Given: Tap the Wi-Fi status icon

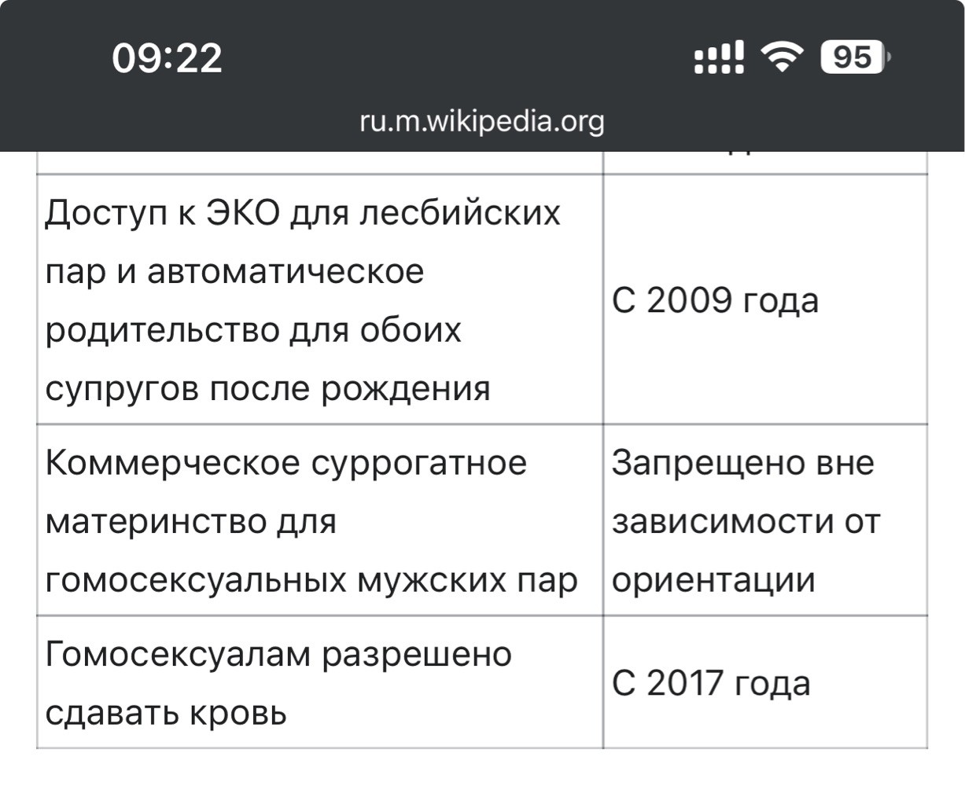Looking at the screenshot, I should 782,57.
